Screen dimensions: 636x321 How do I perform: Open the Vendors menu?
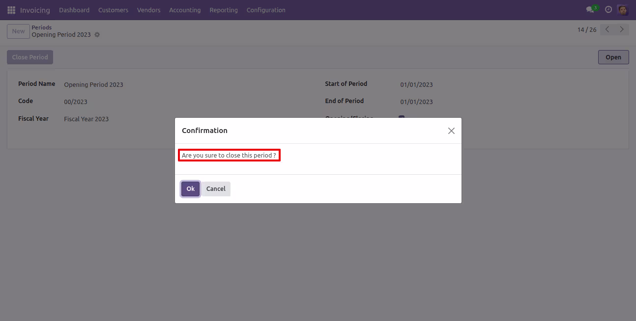click(x=149, y=10)
